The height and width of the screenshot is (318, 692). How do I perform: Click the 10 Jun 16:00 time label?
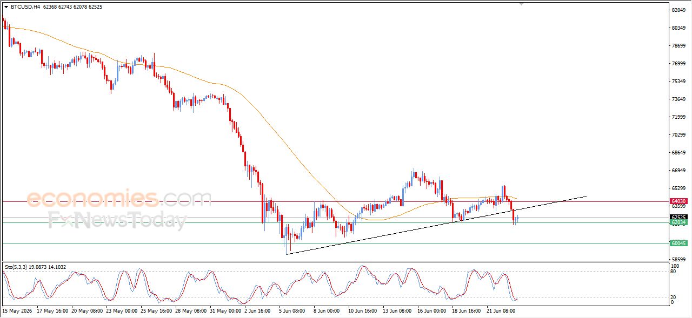pyautogui.click(x=364, y=311)
